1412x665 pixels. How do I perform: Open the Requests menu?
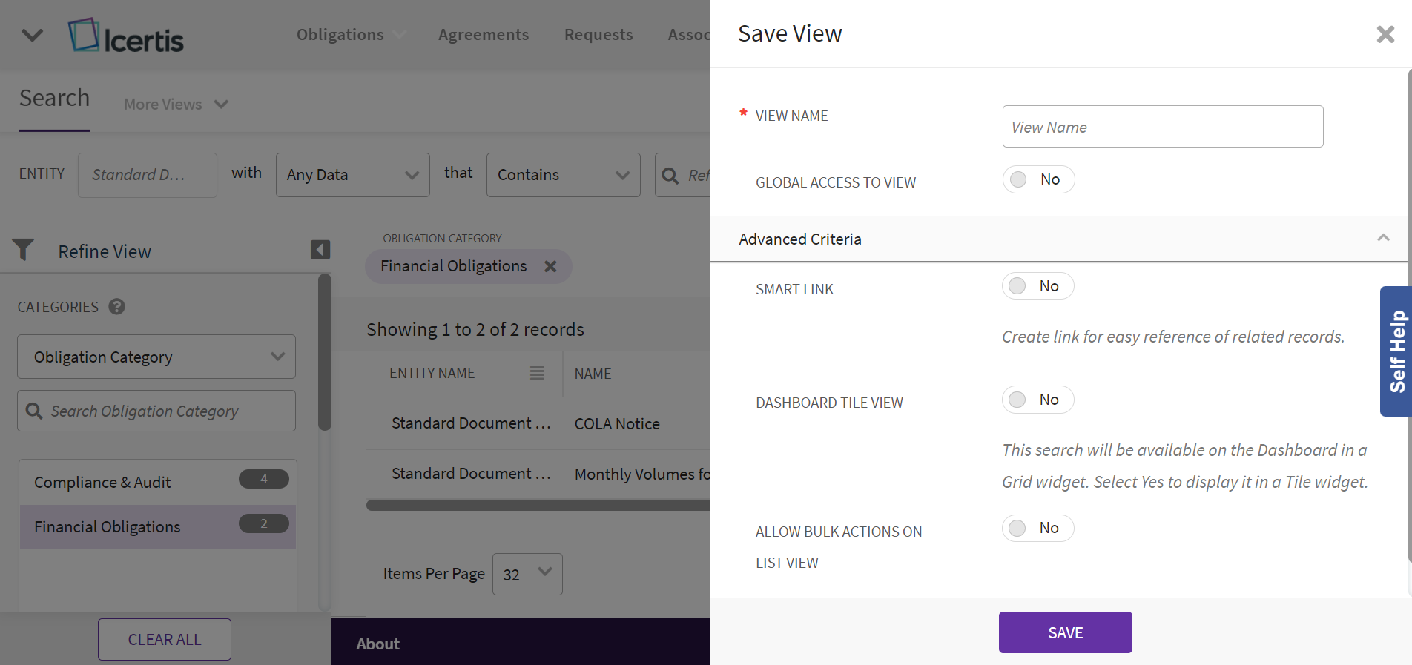coord(598,35)
